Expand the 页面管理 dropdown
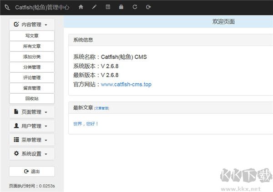Viewport: 273px width, 192px height. click(x=31, y=112)
